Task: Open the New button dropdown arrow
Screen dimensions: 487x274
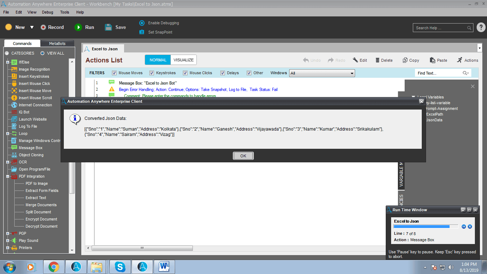Action: pyautogui.click(x=32, y=27)
